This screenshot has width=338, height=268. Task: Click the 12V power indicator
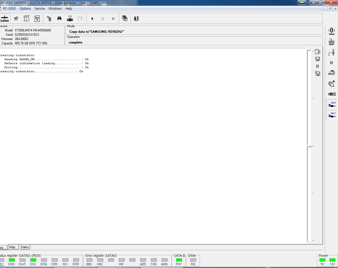332,260
